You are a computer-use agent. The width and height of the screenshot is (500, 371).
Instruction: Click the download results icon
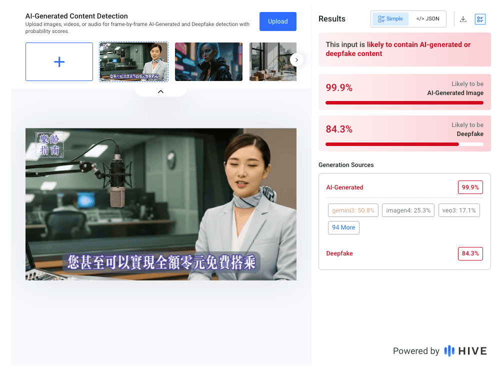(463, 19)
